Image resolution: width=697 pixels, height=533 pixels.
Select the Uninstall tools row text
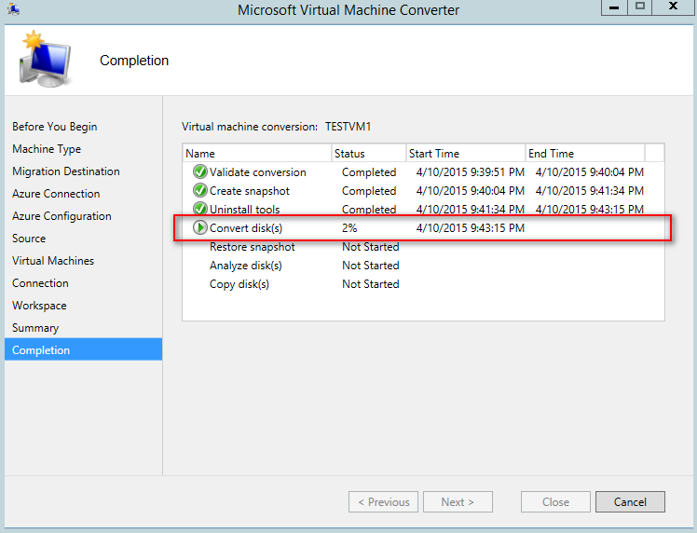[244, 209]
